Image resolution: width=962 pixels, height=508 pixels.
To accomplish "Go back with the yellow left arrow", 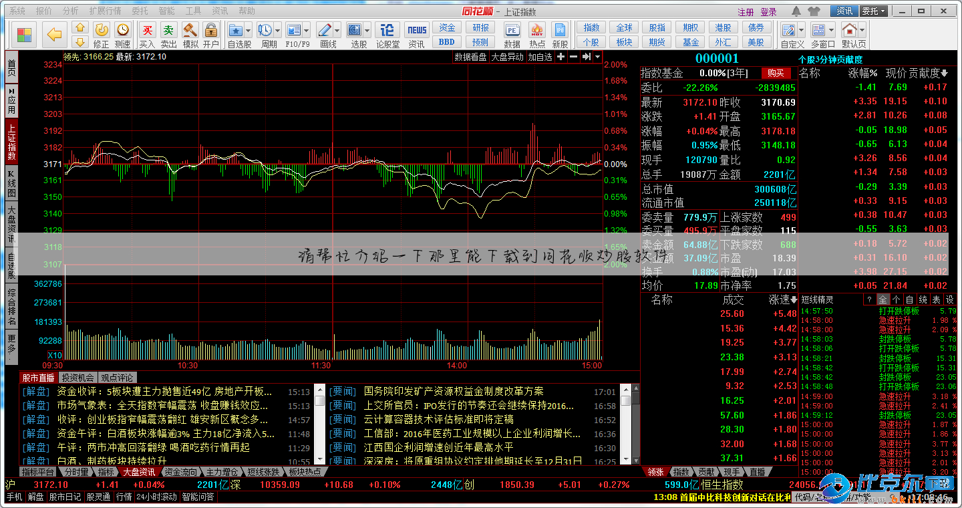I will tap(54, 35).
